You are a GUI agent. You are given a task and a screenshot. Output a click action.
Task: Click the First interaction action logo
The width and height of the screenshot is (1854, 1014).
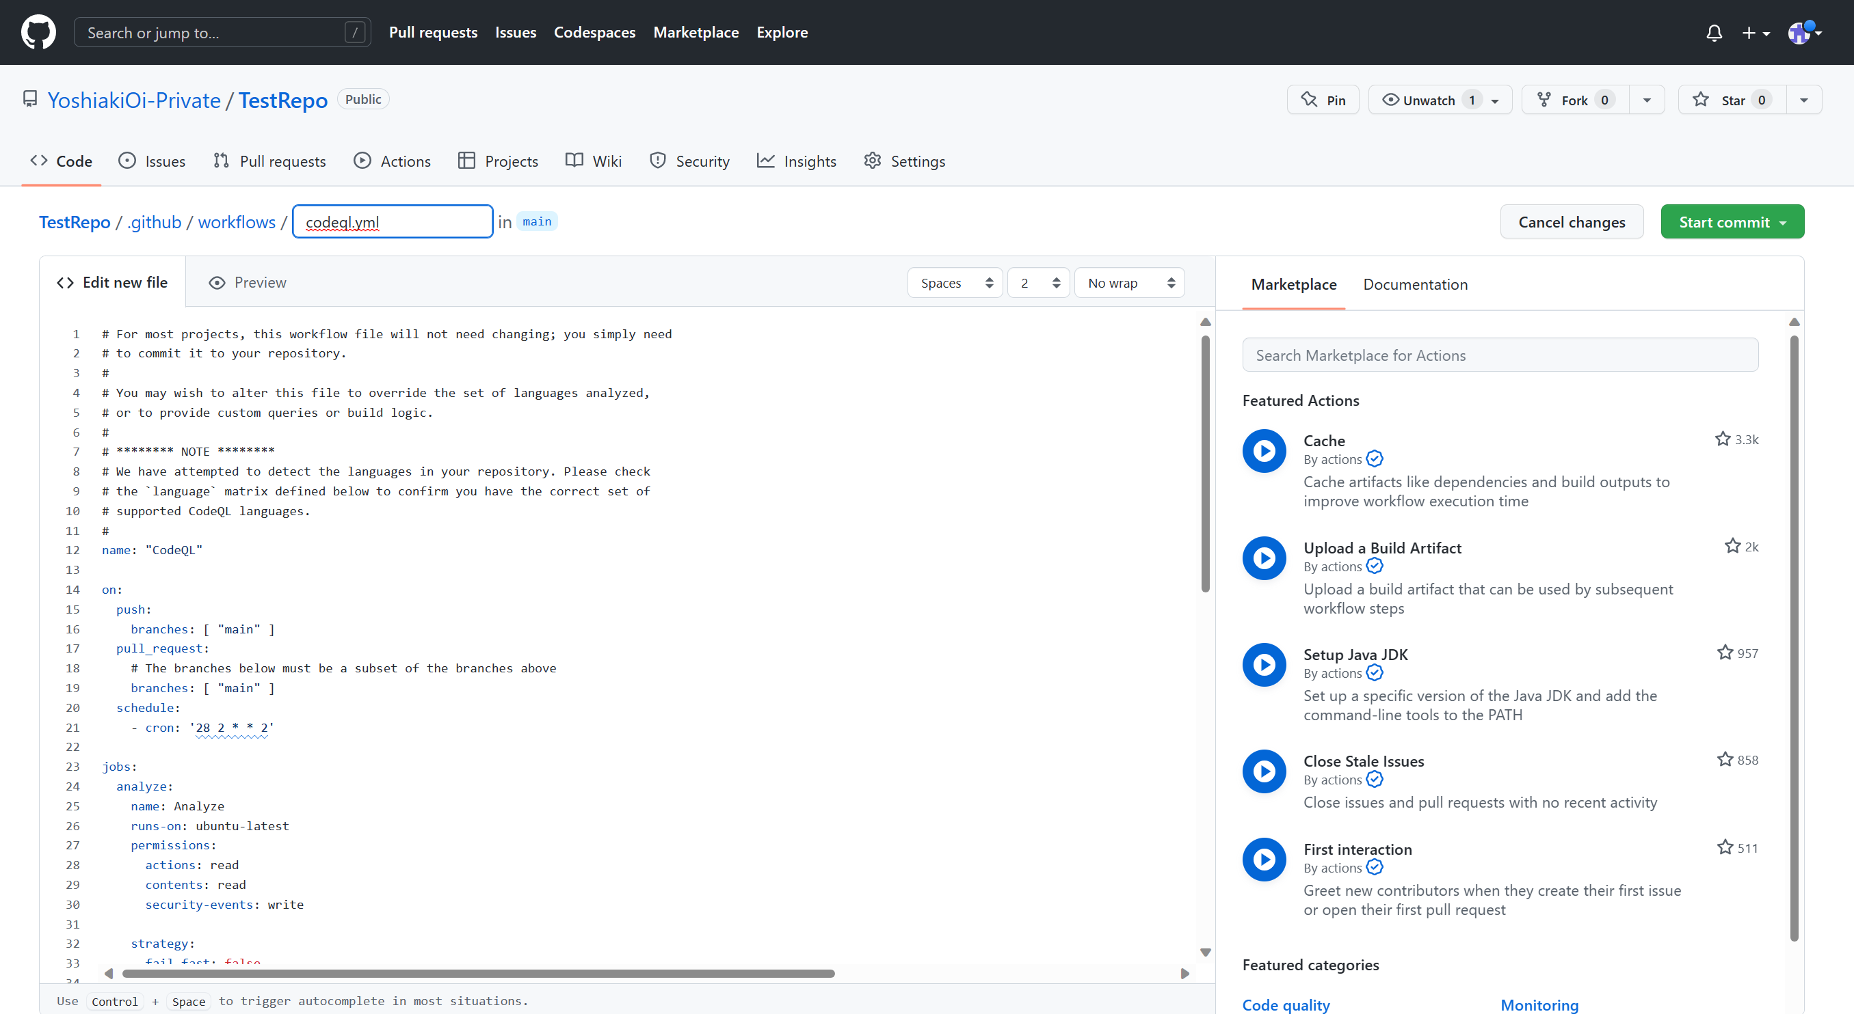(1264, 860)
